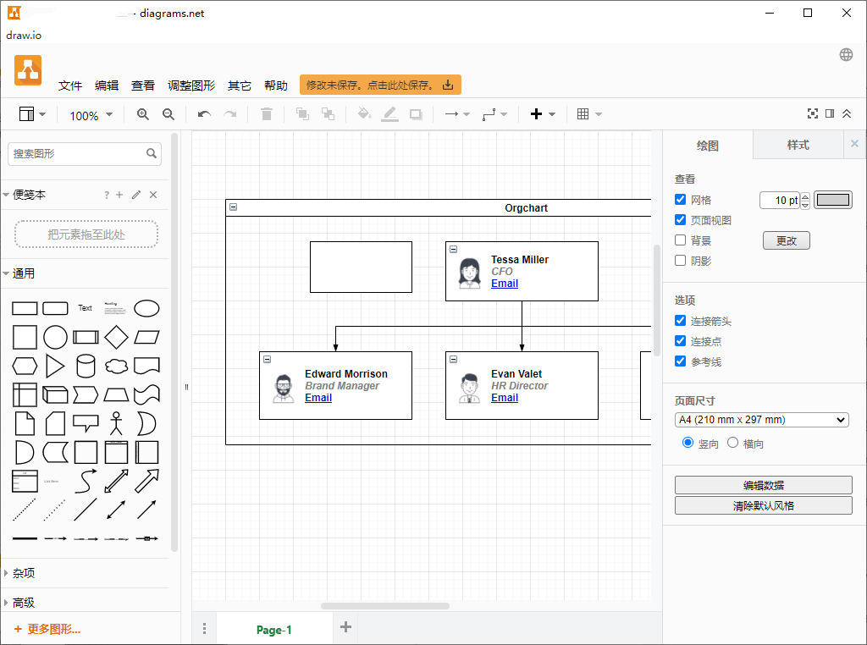867x645 pixels.
Task: Click the fullscreen toggle icon in toolbar
Action: (813, 114)
